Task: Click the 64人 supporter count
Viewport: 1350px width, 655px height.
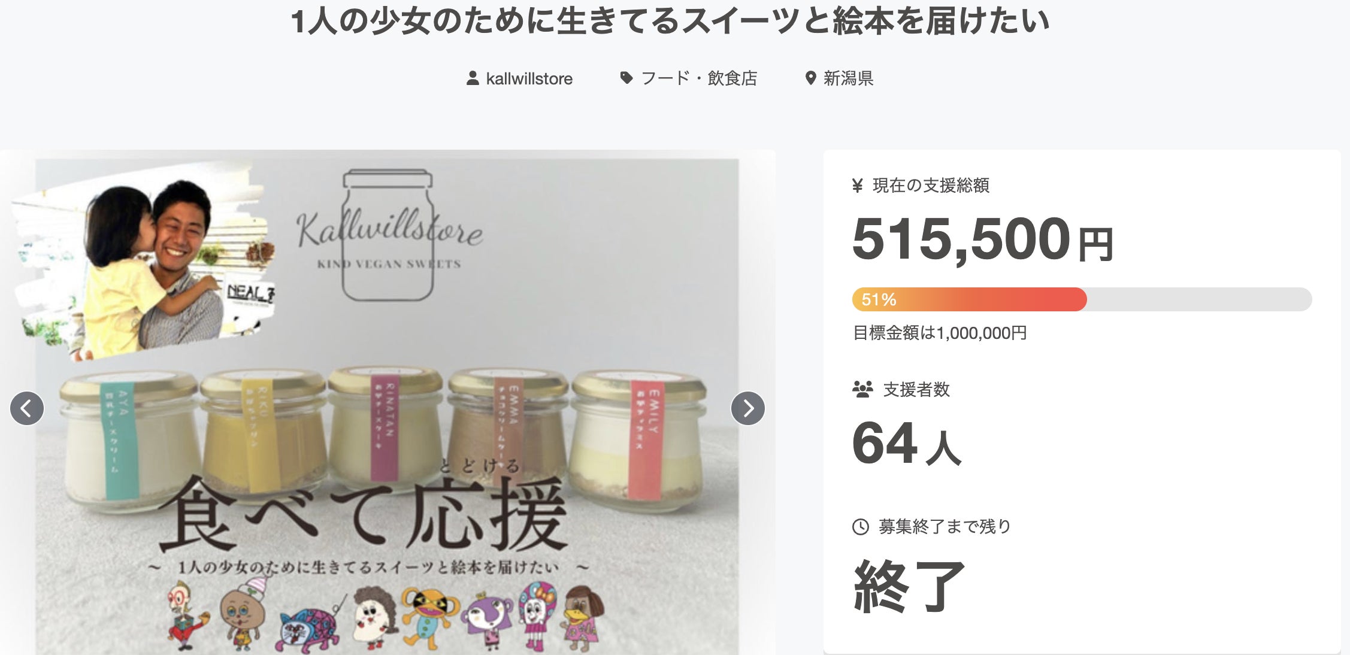Action: 906,444
